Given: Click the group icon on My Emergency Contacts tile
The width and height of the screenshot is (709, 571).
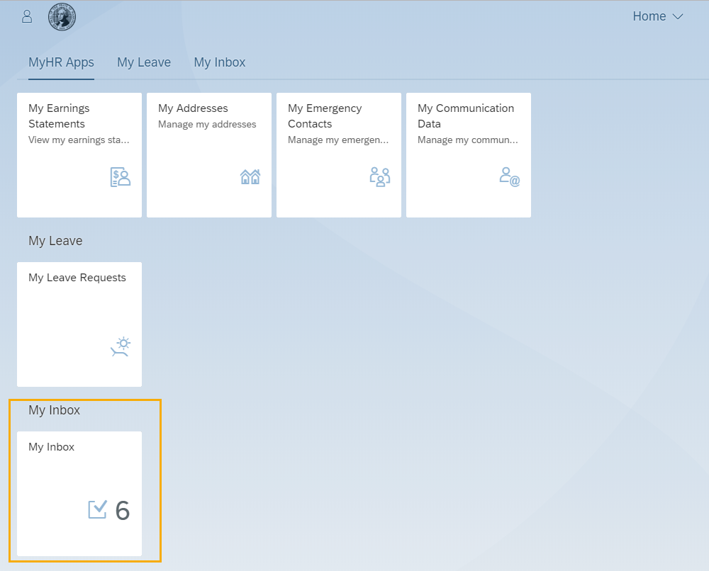Looking at the screenshot, I should pyautogui.click(x=380, y=176).
